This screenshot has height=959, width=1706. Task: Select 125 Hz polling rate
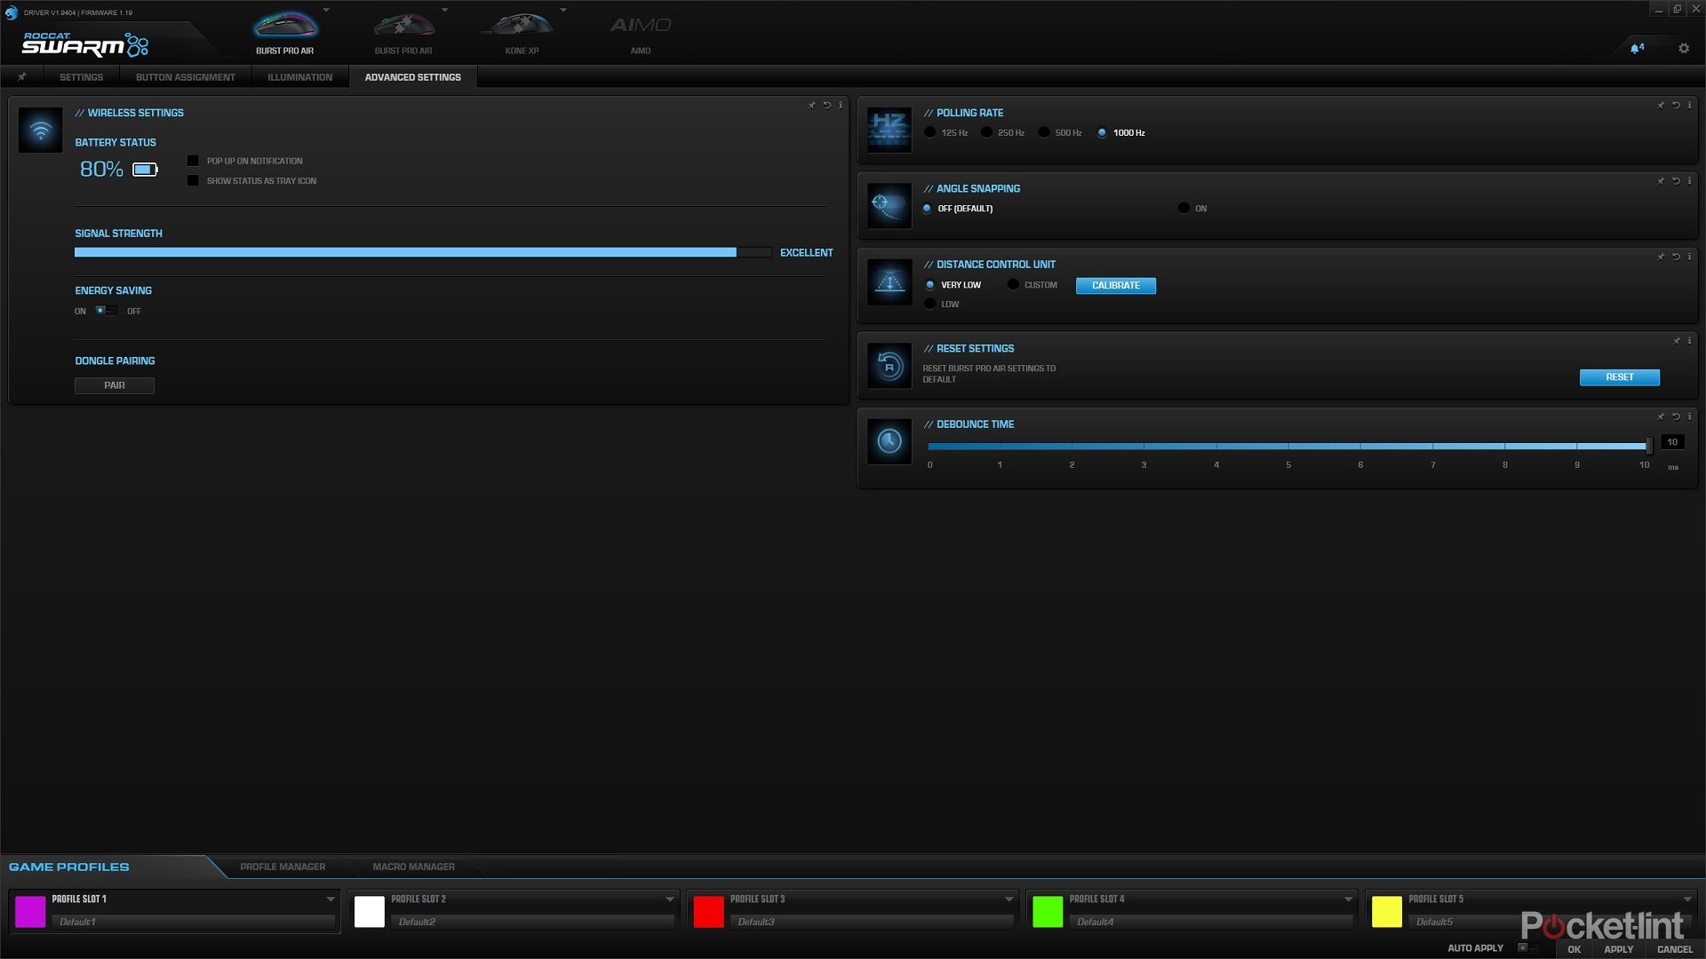pyautogui.click(x=929, y=132)
